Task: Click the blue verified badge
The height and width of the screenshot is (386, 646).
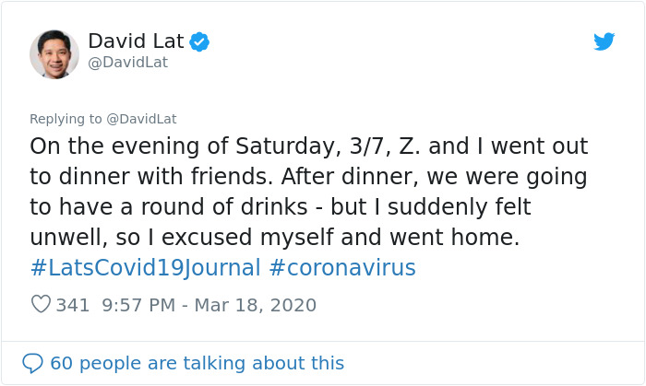Action: (199, 41)
